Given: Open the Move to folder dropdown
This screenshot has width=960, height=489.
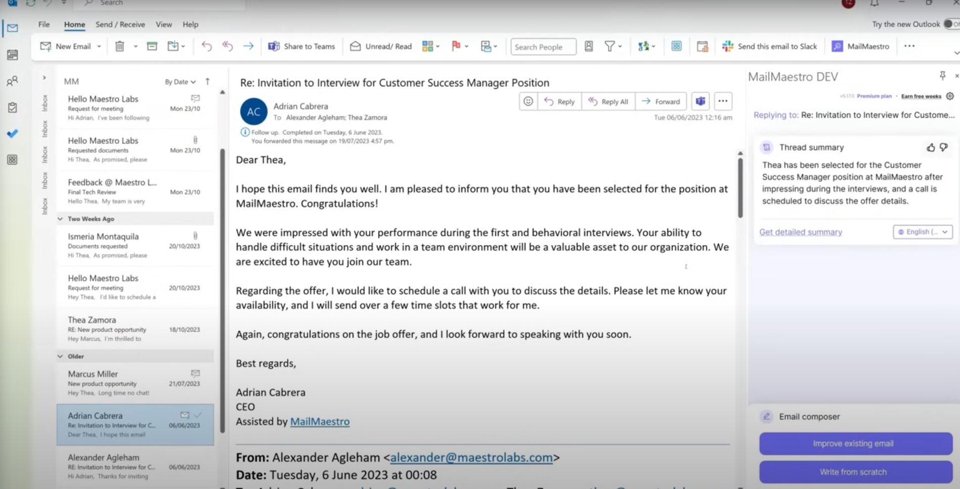Looking at the screenshot, I should [176, 47].
